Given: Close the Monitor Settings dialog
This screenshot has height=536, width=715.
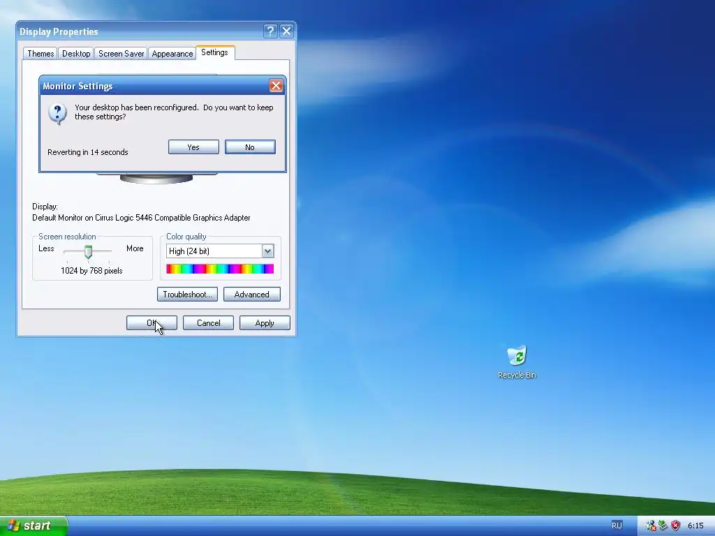Looking at the screenshot, I should click(x=276, y=86).
